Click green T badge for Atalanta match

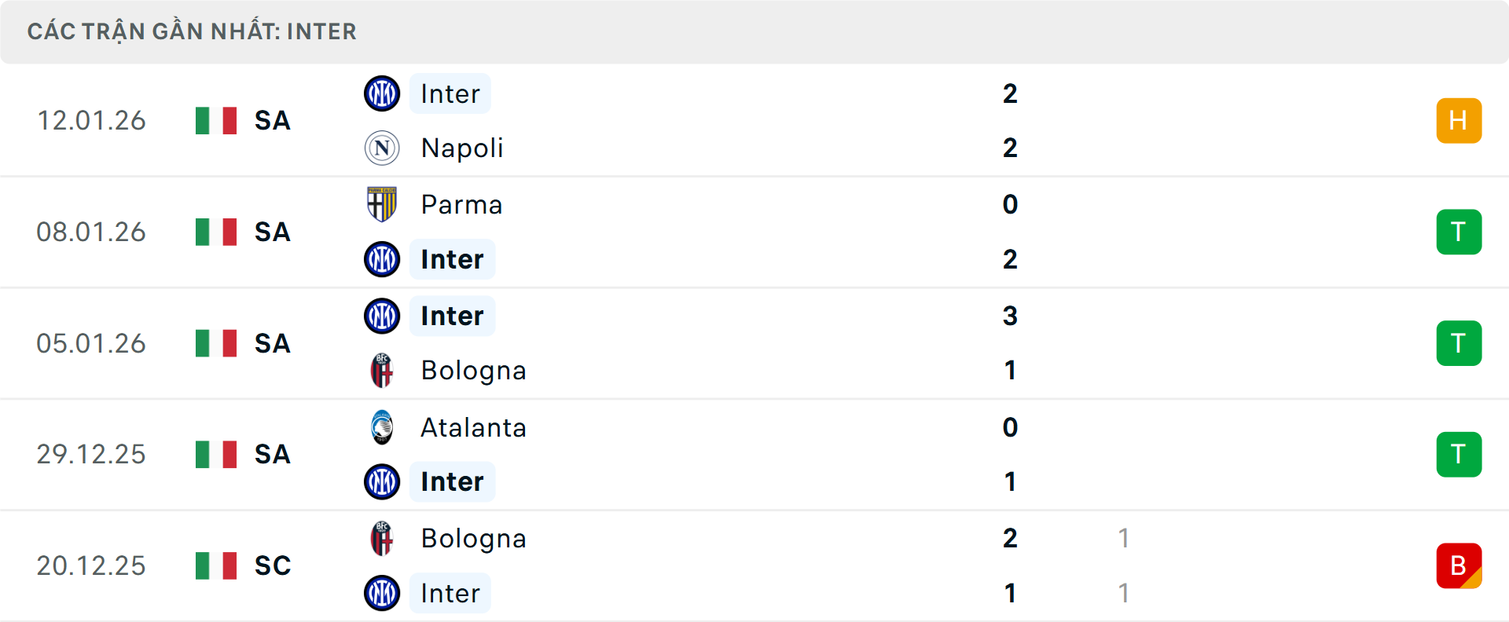pyautogui.click(x=1459, y=454)
